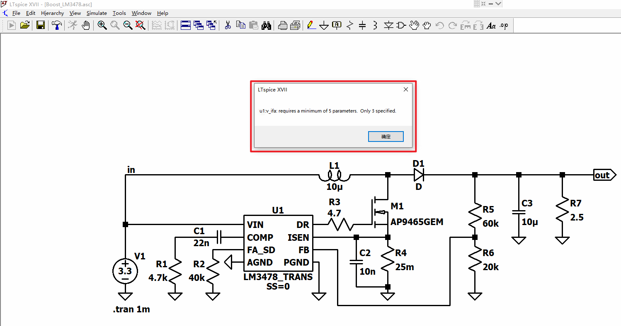Open the Hierarchy menu
Image resolution: width=621 pixels, height=326 pixels.
click(x=52, y=13)
